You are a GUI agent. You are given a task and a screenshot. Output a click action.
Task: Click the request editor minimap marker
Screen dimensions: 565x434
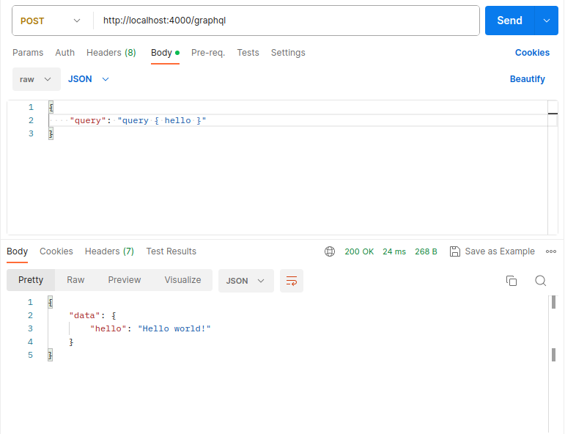pyautogui.click(x=553, y=114)
